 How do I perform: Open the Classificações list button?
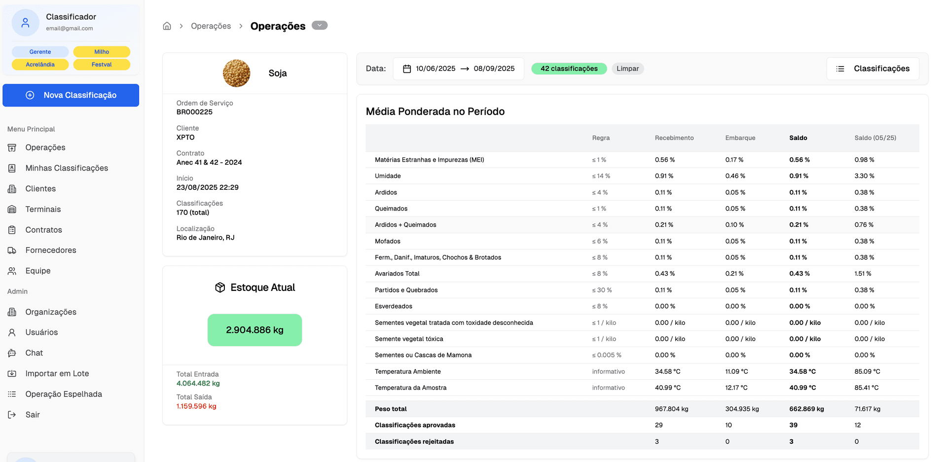[x=873, y=69]
